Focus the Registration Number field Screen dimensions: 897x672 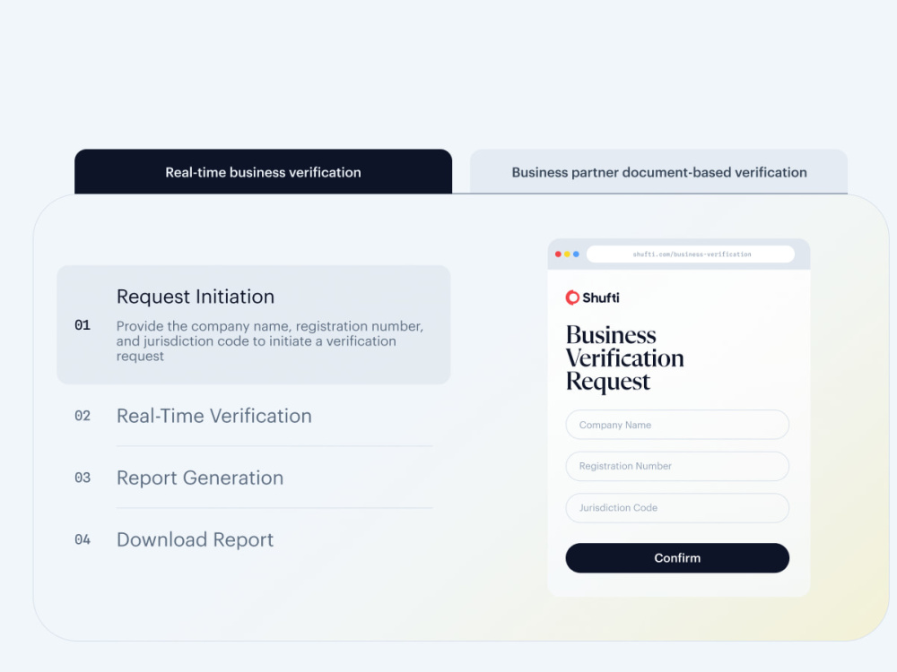point(677,466)
